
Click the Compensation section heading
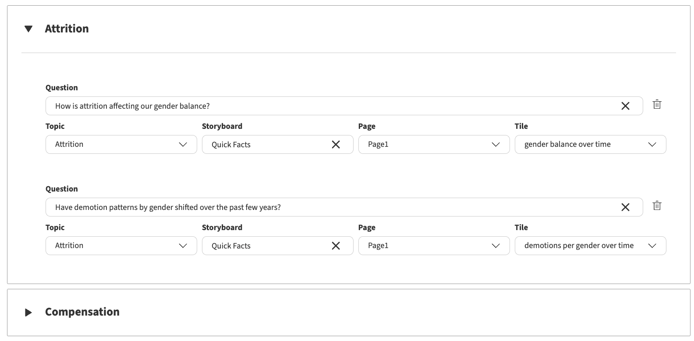pyautogui.click(x=82, y=312)
